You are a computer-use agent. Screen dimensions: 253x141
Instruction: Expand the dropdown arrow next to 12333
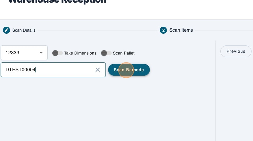point(41,53)
